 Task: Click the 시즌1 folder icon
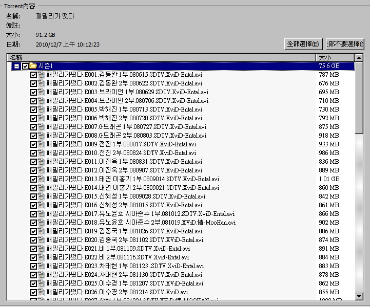pos(33,66)
